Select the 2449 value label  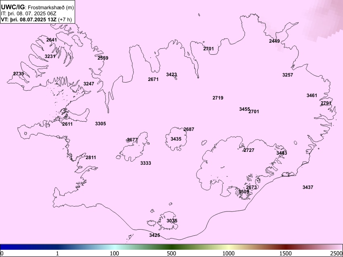pos(274,41)
